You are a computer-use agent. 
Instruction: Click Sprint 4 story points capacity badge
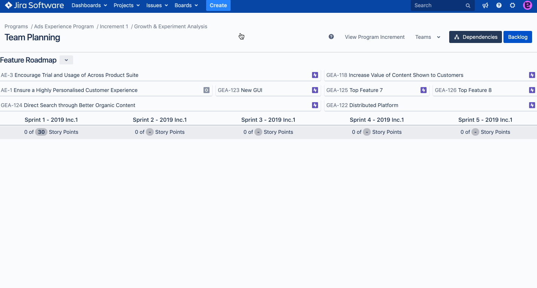pyautogui.click(x=367, y=132)
